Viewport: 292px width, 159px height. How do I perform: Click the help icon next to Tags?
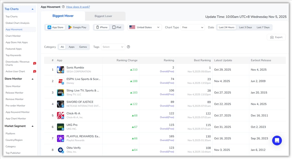(129, 47)
